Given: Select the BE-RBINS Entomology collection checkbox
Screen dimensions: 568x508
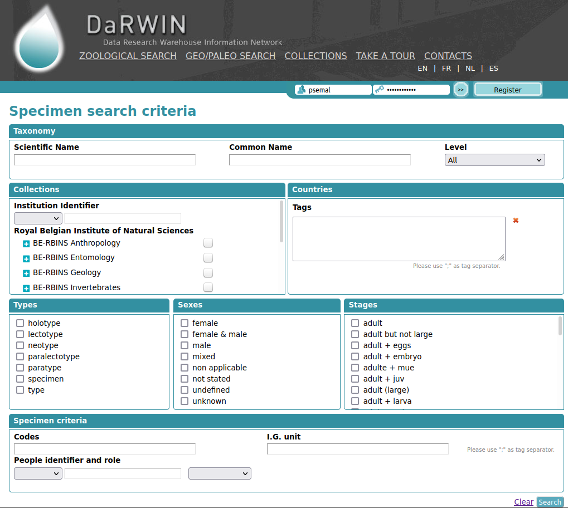Looking at the screenshot, I should pos(208,258).
